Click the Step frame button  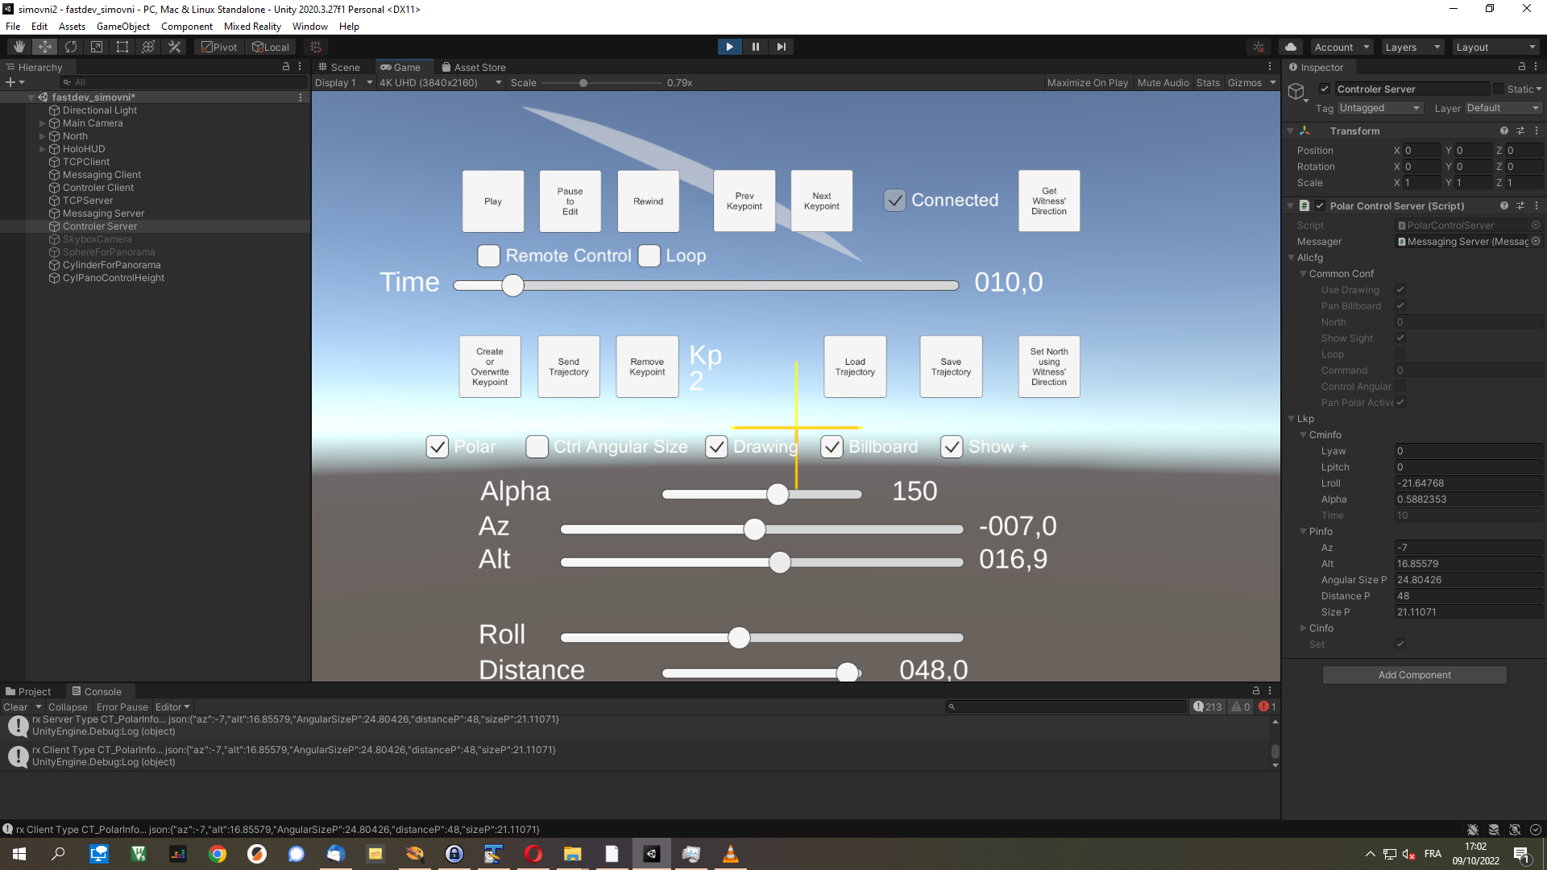(x=781, y=47)
